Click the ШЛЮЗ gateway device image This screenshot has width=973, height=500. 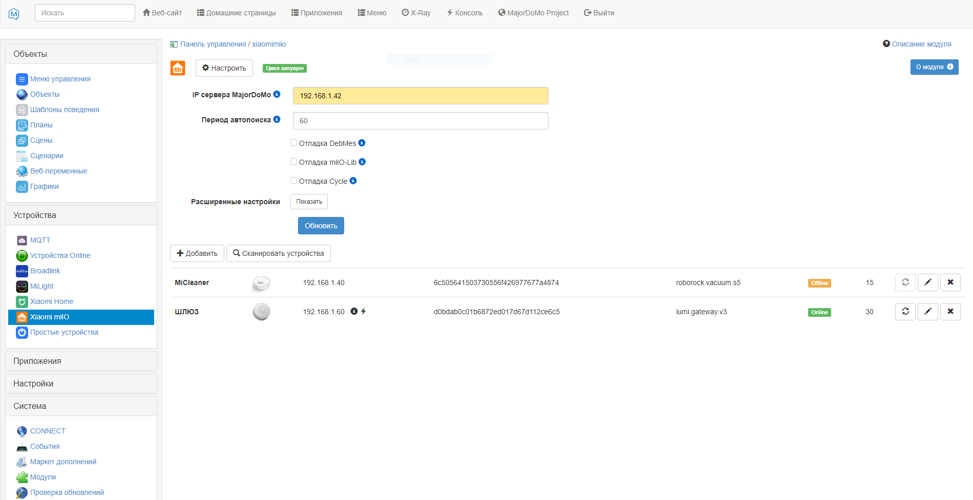click(261, 312)
